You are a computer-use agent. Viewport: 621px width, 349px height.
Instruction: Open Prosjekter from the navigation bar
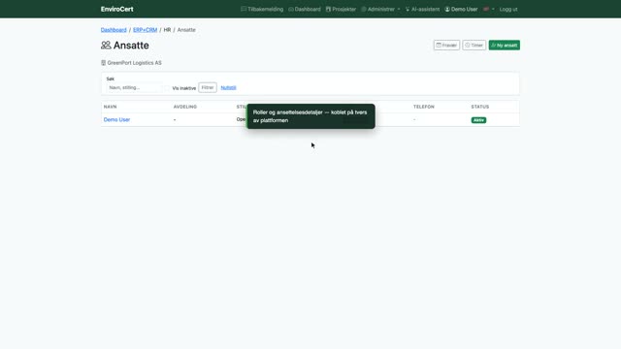341,9
